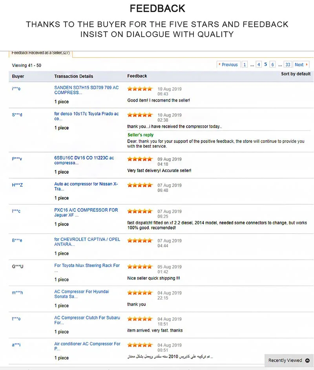Select the Feedback Received as a Seller tab
This screenshot has height=370, width=314.
point(40,53)
